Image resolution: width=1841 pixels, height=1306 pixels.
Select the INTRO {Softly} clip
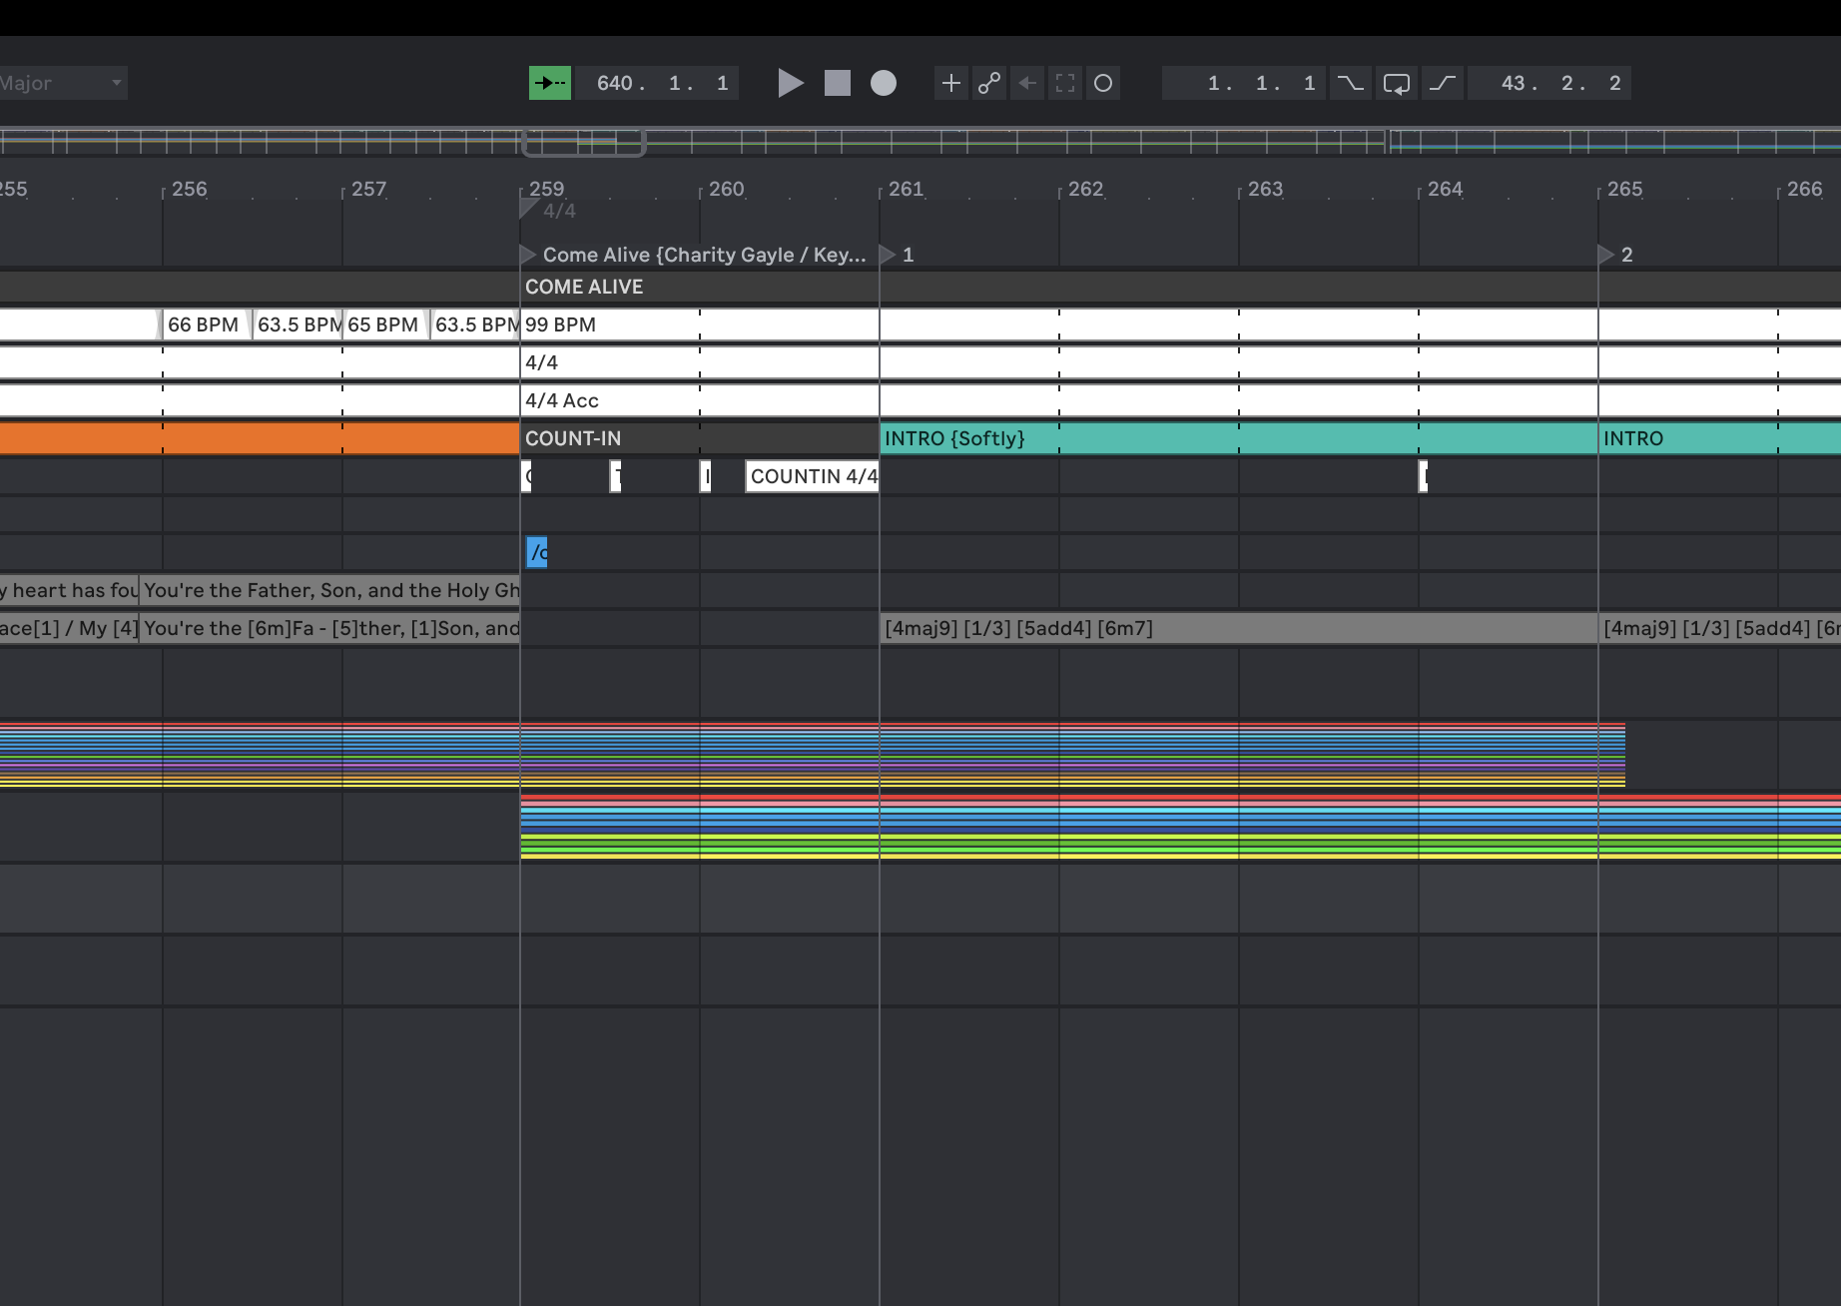pos(1238,438)
